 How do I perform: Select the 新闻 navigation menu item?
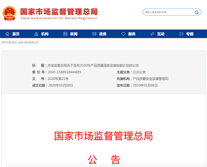(74, 34)
